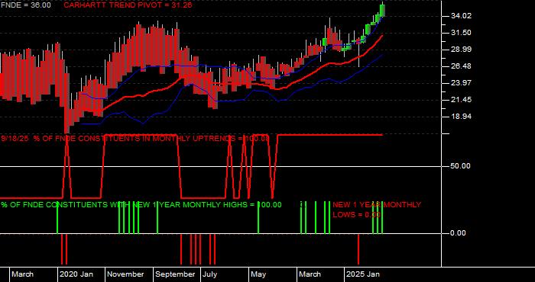Click the NEW 1 YEAR MONTHLY LOWS = 0.00 label
Viewport: 535px width, 282px height.
click(377, 210)
